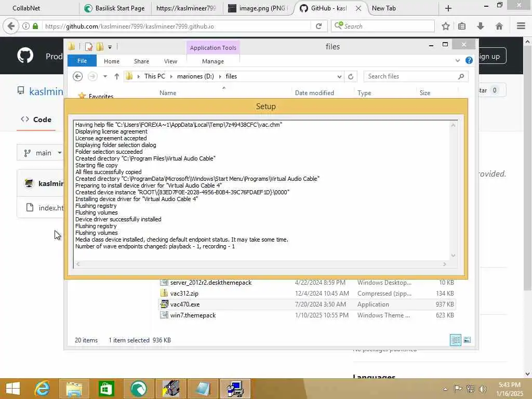Switch Explorer to large icons view
The image size is (532, 399).
467,340
